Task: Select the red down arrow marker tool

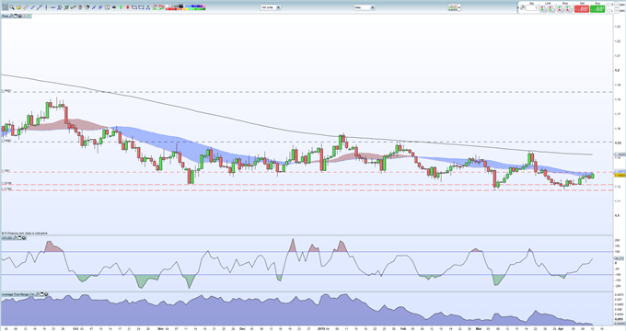Action: tap(128, 7)
